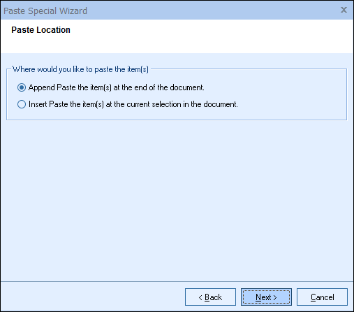Cancel the wizard with the Cancel button
The height and width of the screenshot is (312, 354).
322,297
